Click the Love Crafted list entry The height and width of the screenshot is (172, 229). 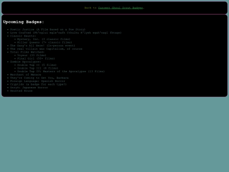pos(66,33)
